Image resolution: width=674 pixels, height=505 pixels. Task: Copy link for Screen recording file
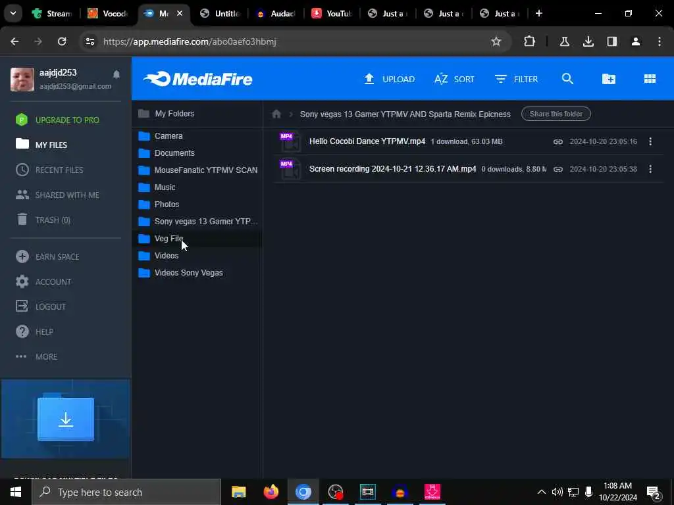[558, 169]
